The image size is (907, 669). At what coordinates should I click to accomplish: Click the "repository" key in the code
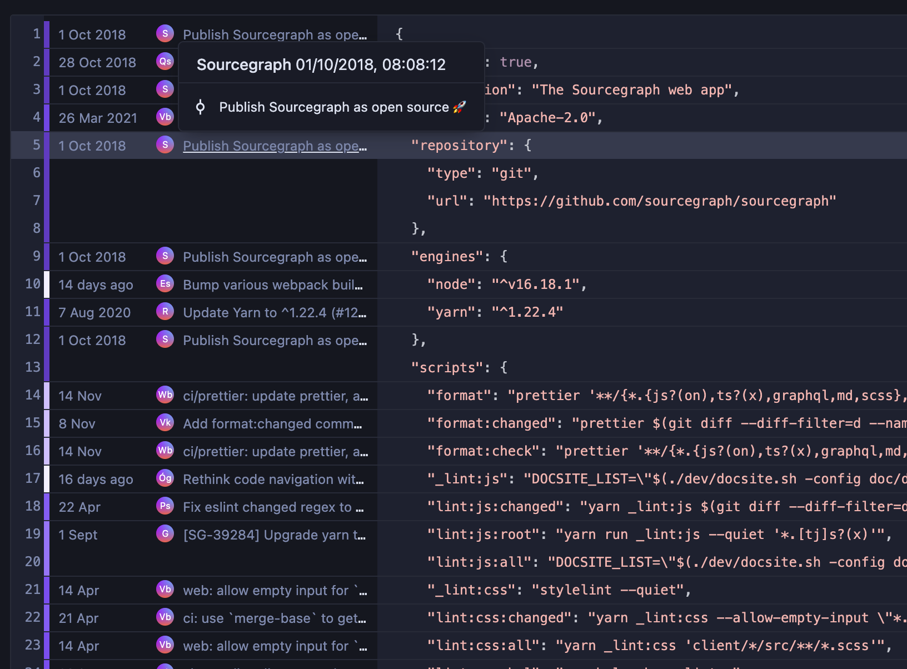click(x=459, y=145)
